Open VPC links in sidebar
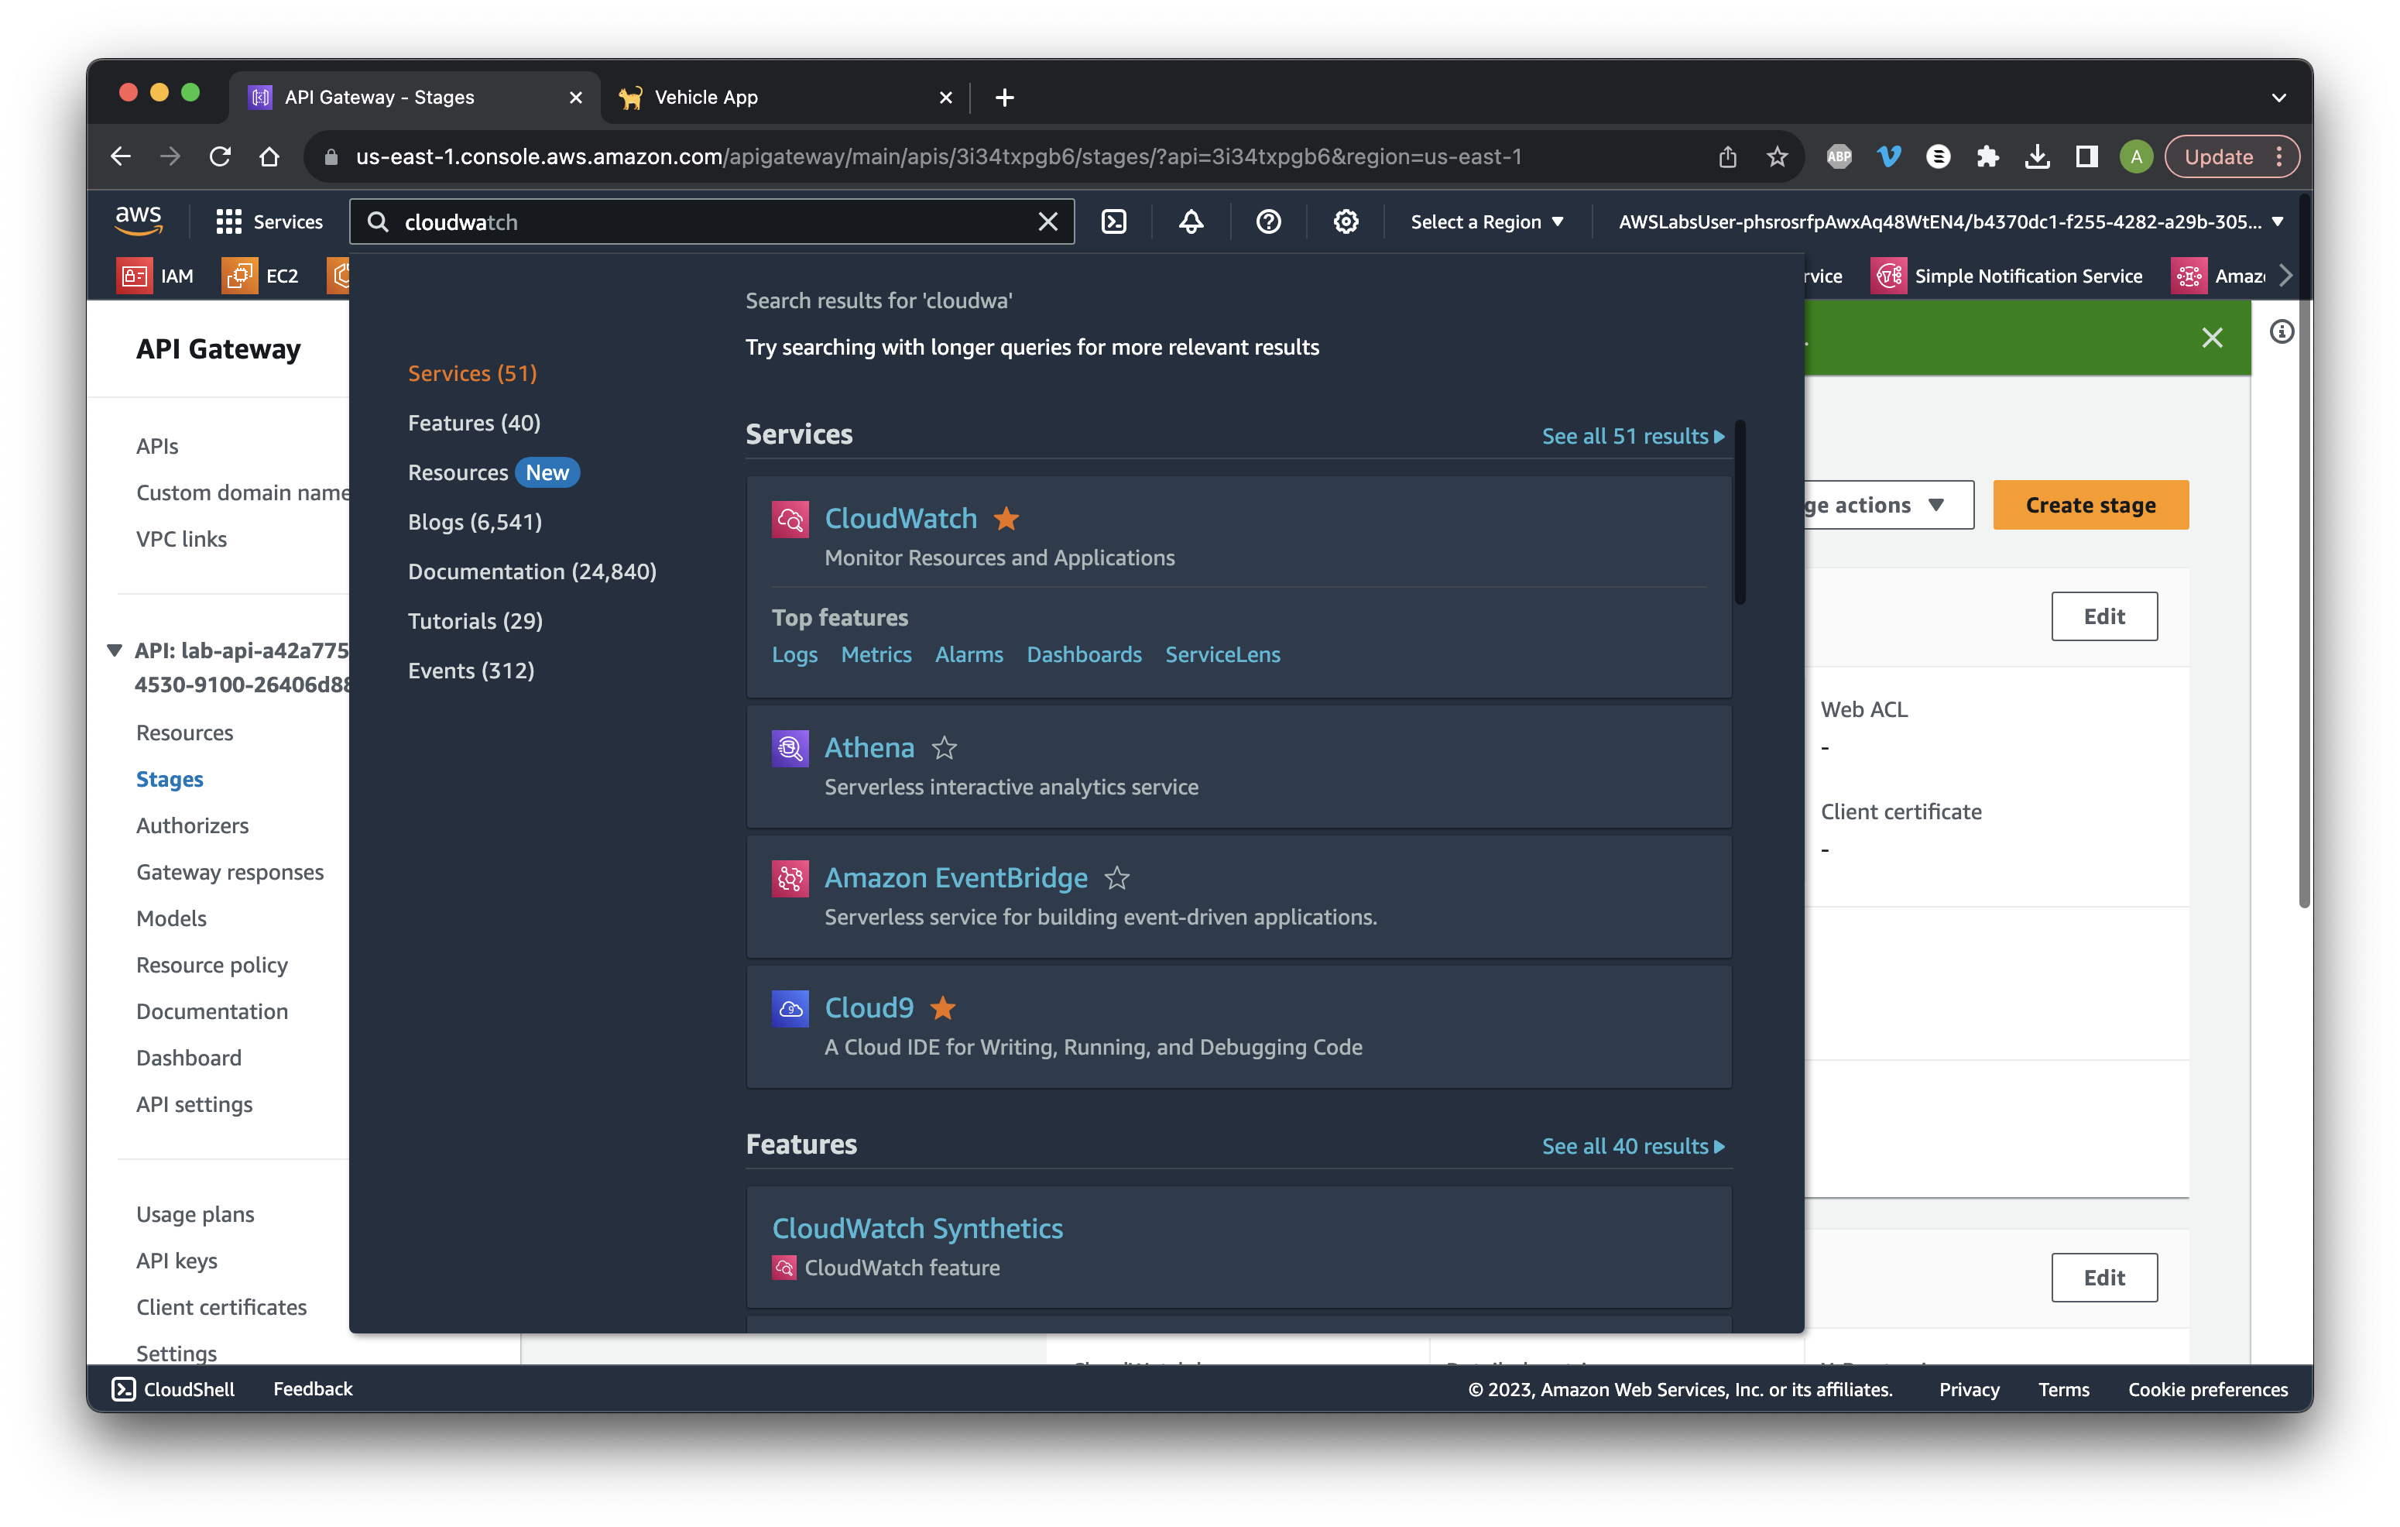The height and width of the screenshot is (1527, 2400). coord(181,539)
